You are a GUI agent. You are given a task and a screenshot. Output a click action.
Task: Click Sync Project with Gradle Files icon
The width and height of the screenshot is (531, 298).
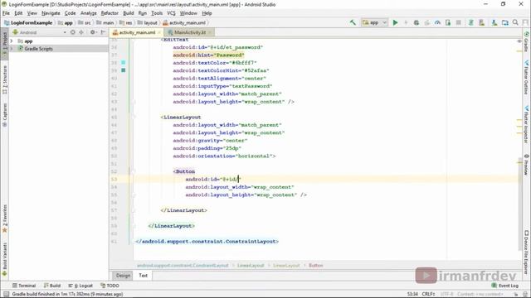pos(470,22)
